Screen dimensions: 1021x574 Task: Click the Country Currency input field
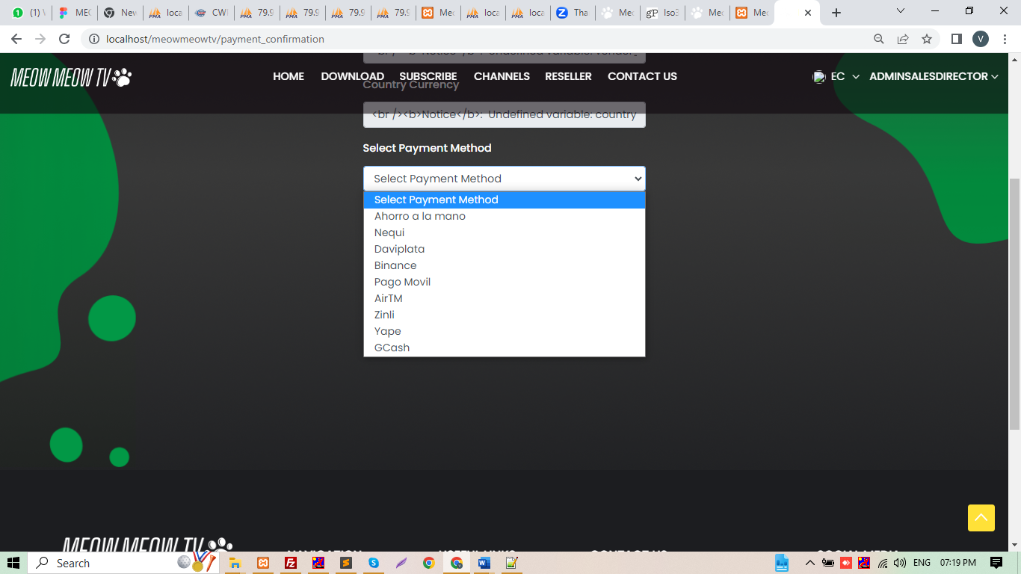point(505,114)
